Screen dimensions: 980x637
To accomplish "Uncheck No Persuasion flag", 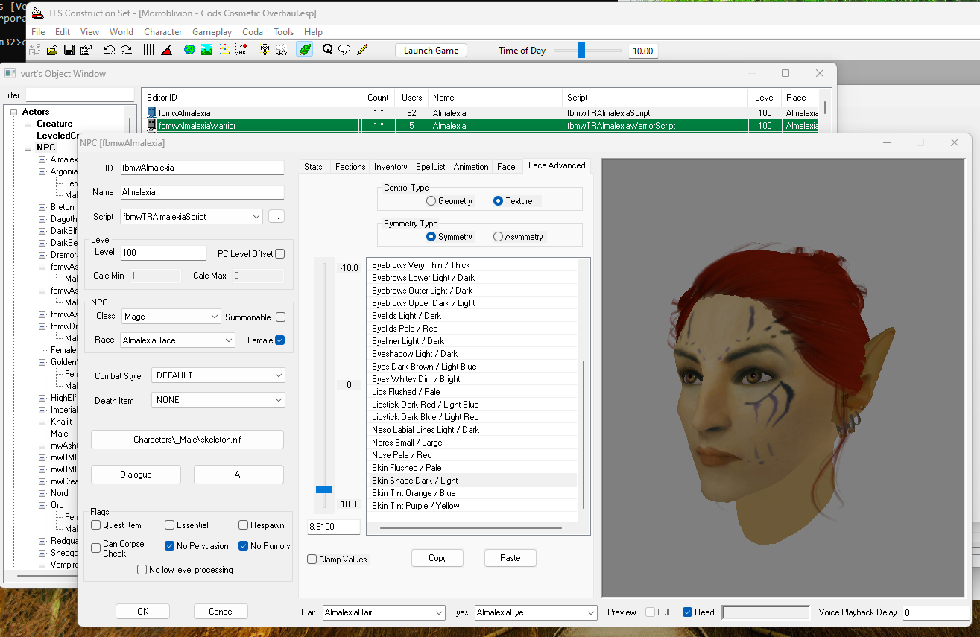I will coord(170,546).
